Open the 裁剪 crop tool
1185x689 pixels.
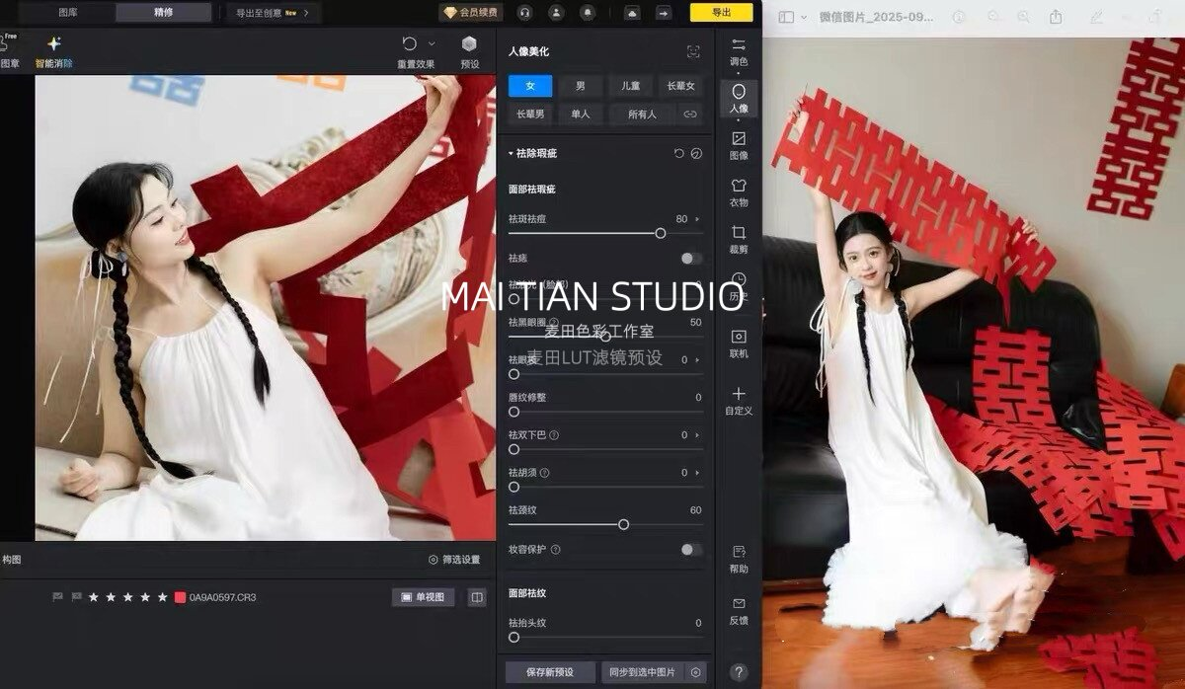click(739, 238)
